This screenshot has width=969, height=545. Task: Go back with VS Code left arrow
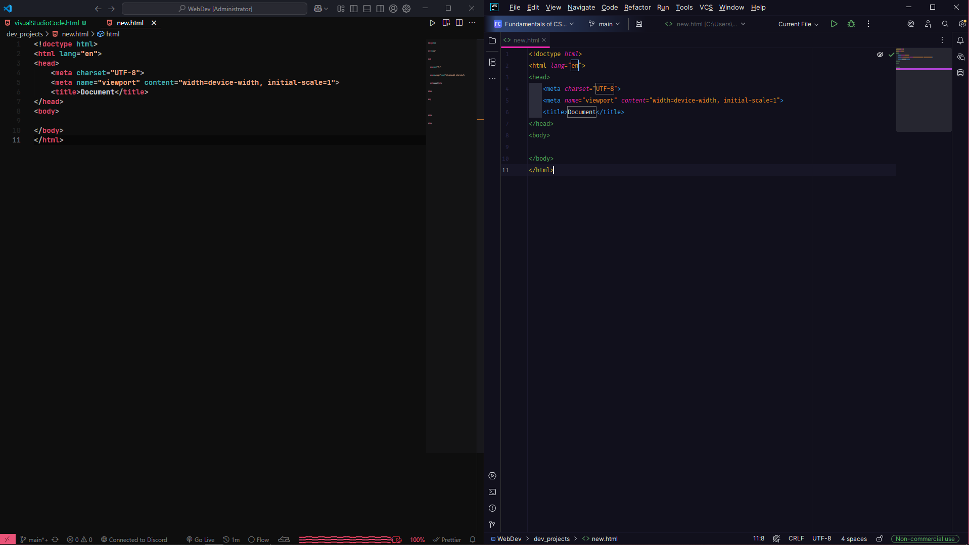tap(98, 9)
